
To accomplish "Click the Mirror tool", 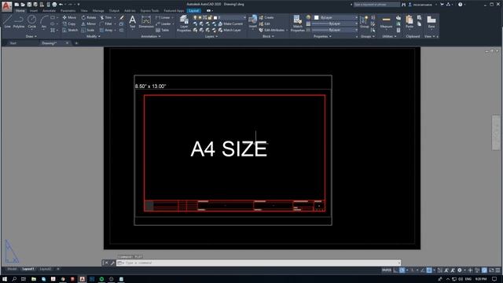I will [x=88, y=24].
